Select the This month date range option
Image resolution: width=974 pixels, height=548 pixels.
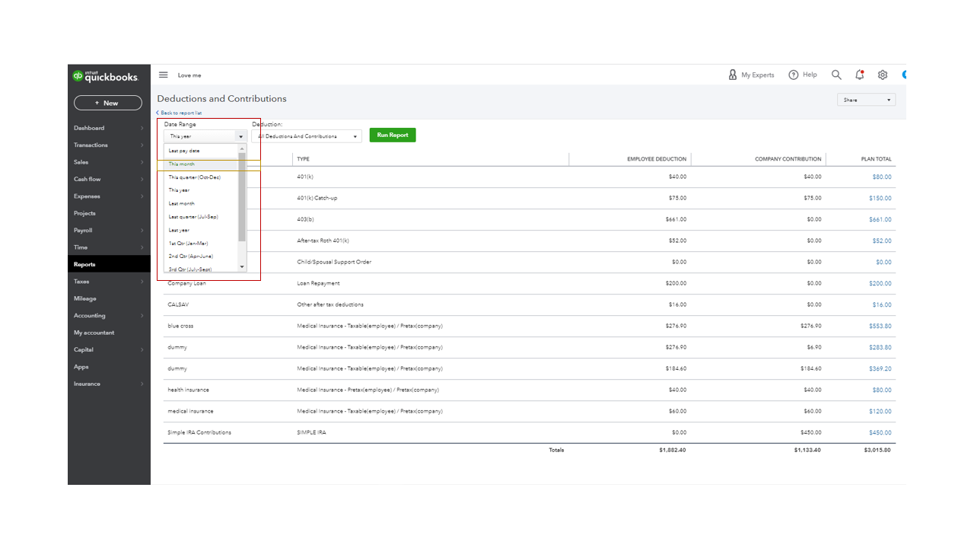pos(181,164)
